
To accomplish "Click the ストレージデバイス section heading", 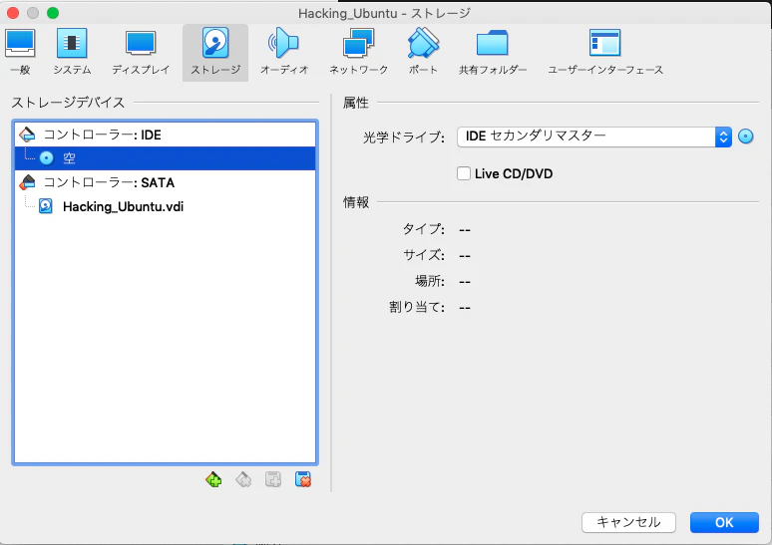I will click(69, 103).
